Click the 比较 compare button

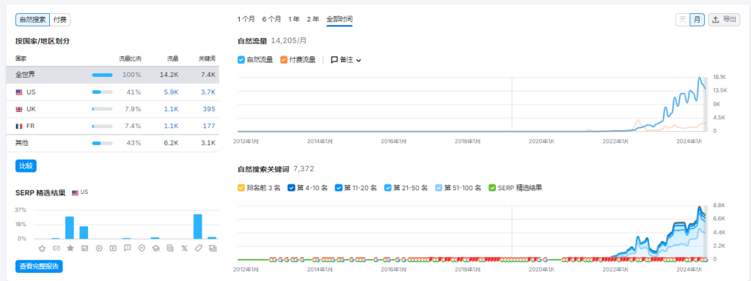(x=26, y=166)
